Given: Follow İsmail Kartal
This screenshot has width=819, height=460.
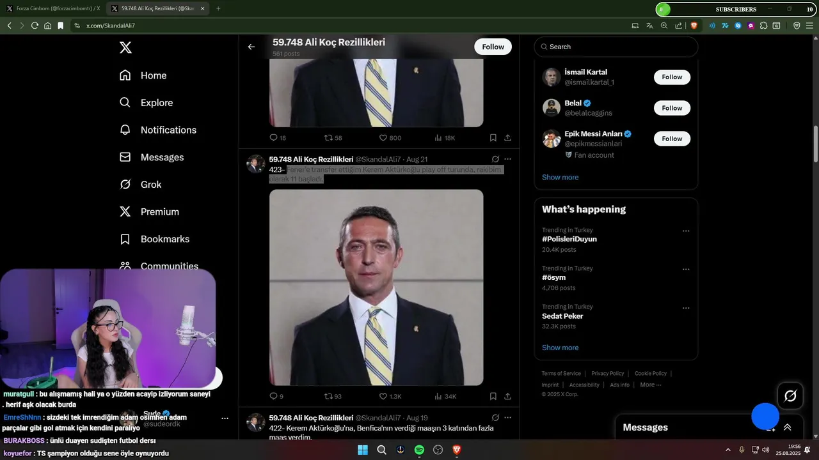Looking at the screenshot, I should coord(672,77).
